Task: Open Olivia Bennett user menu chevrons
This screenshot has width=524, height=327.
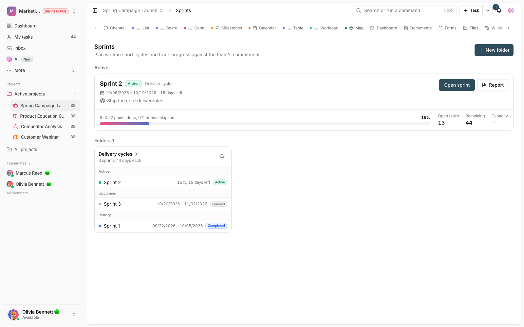Action: [74, 315]
